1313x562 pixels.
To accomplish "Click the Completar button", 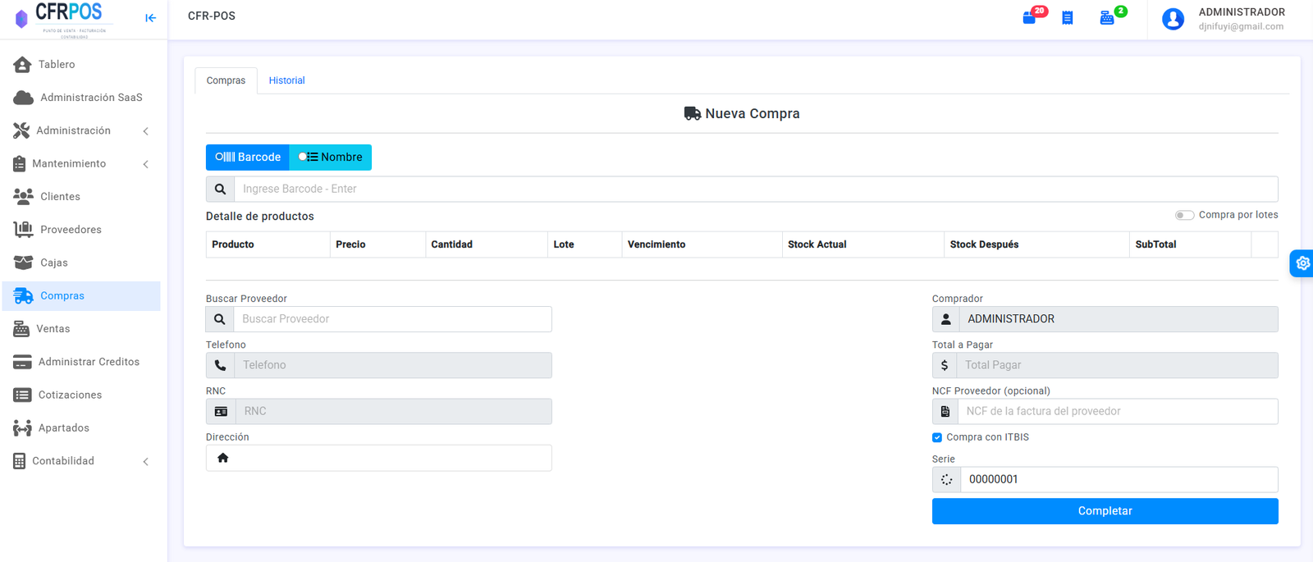I will coord(1105,511).
